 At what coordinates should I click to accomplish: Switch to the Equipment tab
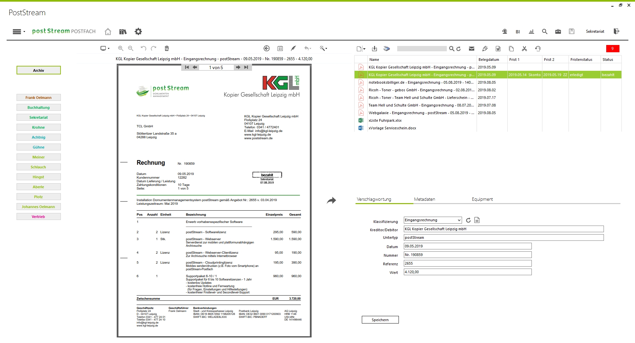click(x=482, y=199)
